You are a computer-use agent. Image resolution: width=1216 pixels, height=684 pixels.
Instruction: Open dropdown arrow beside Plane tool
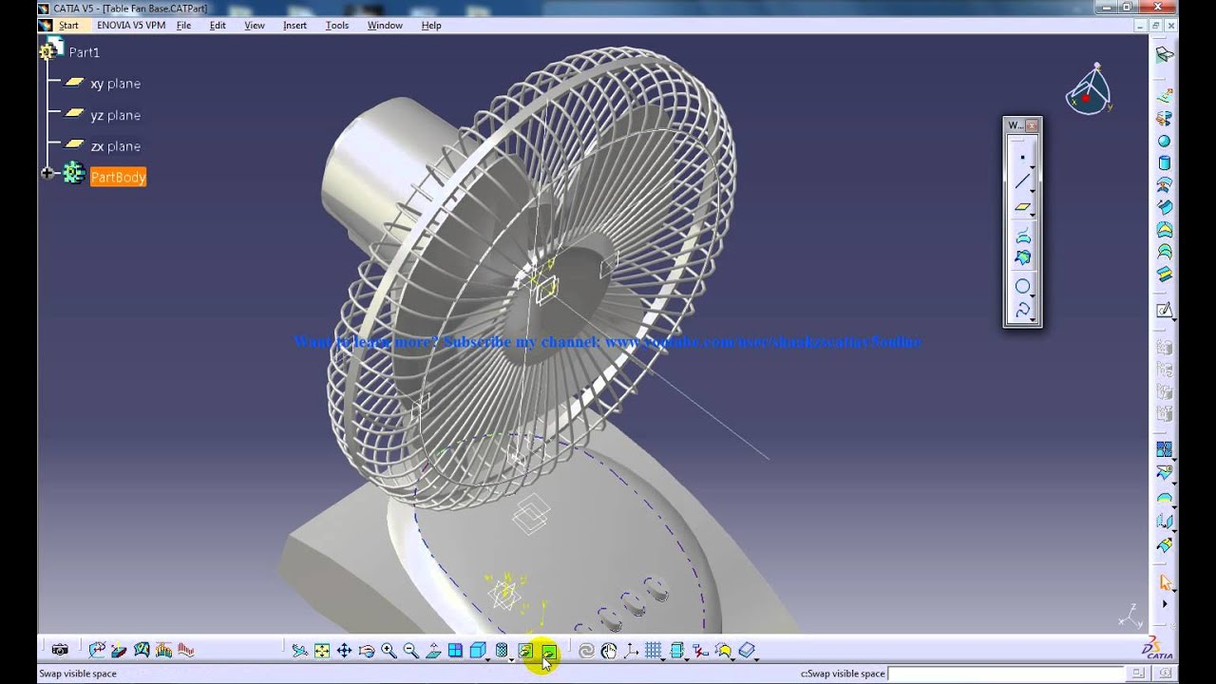click(x=1033, y=216)
